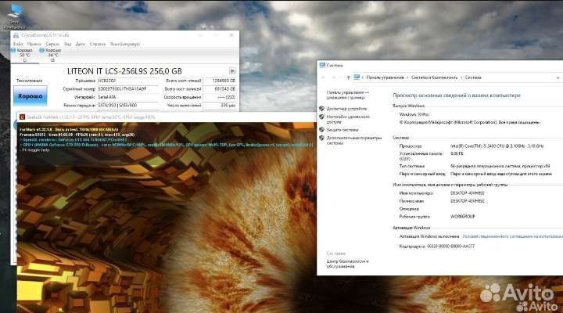Select drive C: status indicator at 50 °C
The height and width of the screenshot is (313, 563).
click(23, 52)
